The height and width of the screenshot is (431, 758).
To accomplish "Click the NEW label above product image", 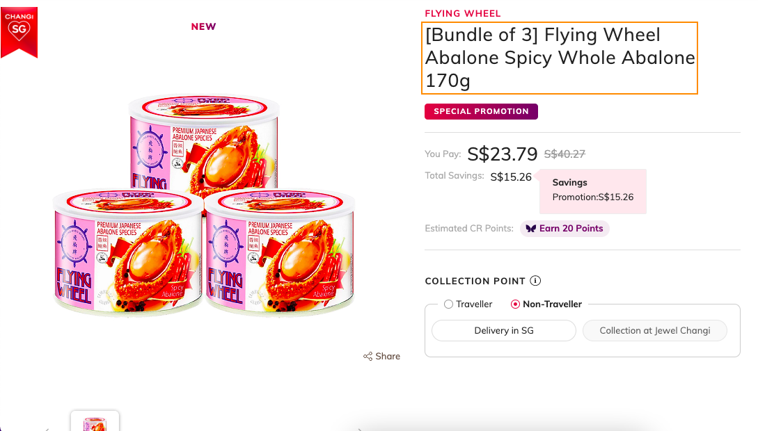I will [204, 26].
